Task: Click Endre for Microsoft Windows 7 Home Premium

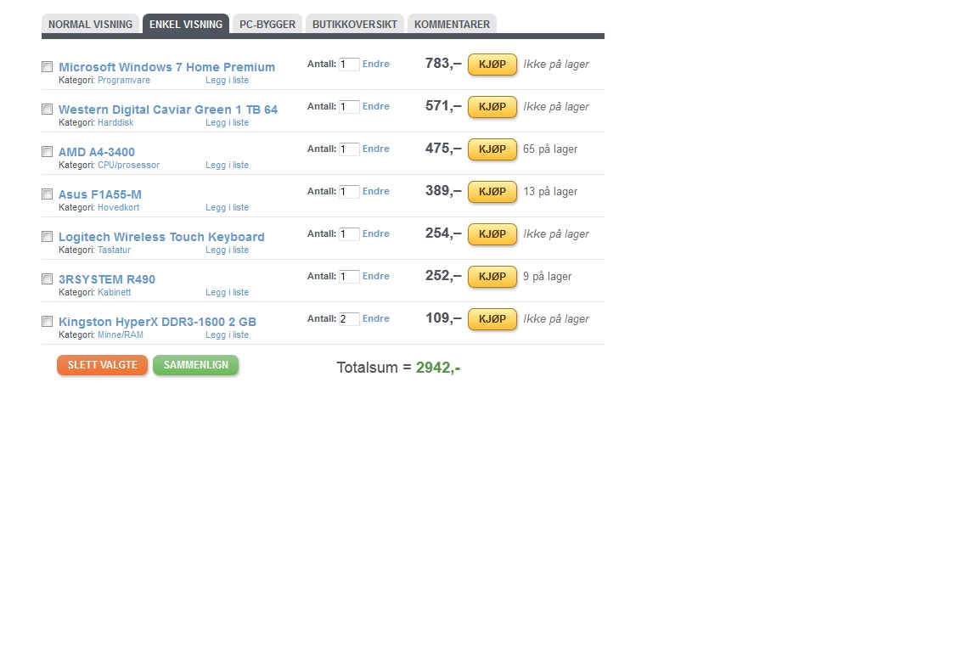Action: point(375,64)
